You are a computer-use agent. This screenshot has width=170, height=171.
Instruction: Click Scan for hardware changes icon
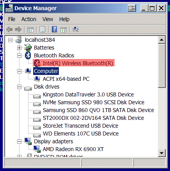coord(76,29)
